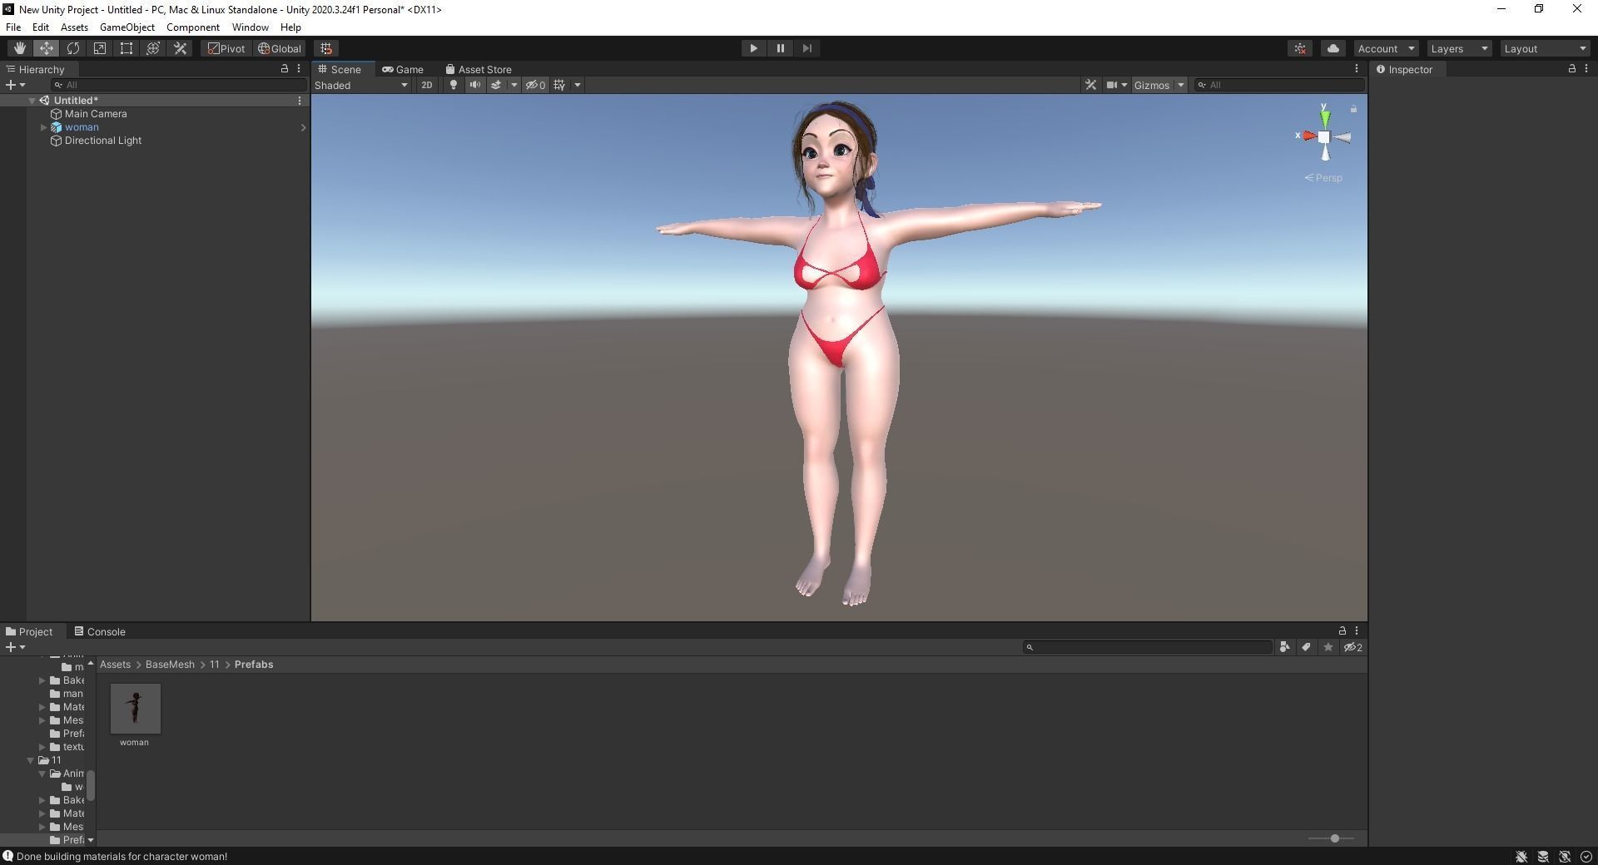Open the Scene view options menu

coord(1357,69)
